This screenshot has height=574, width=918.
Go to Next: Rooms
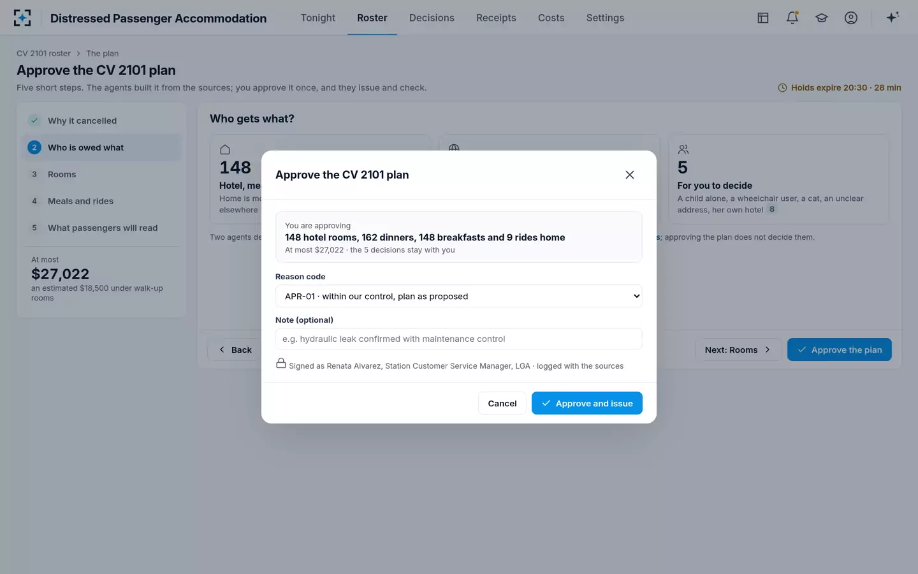coord(738,350)
